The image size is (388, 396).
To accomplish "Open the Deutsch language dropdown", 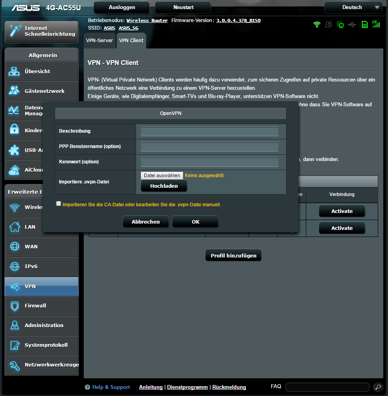I will tap(353, 7).
